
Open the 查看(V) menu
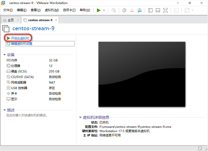36,10
